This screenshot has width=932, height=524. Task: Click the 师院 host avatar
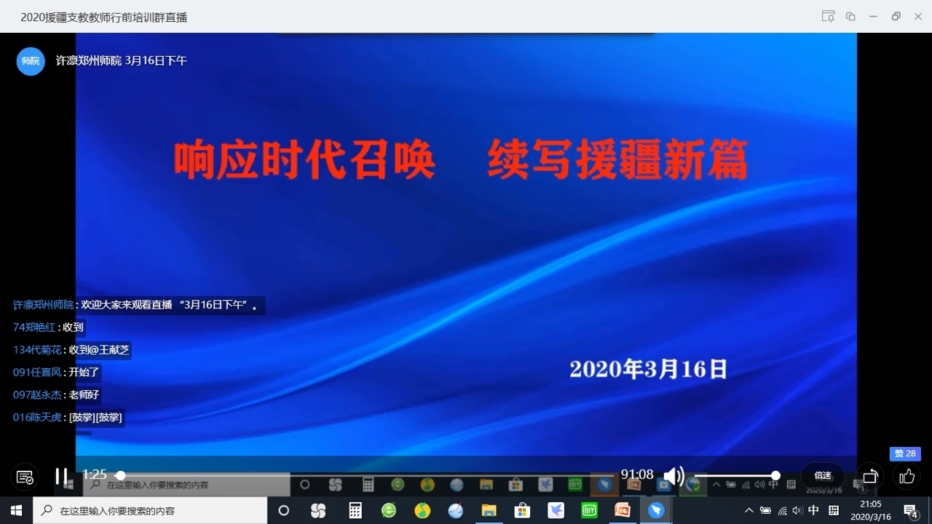pos(31,61)
